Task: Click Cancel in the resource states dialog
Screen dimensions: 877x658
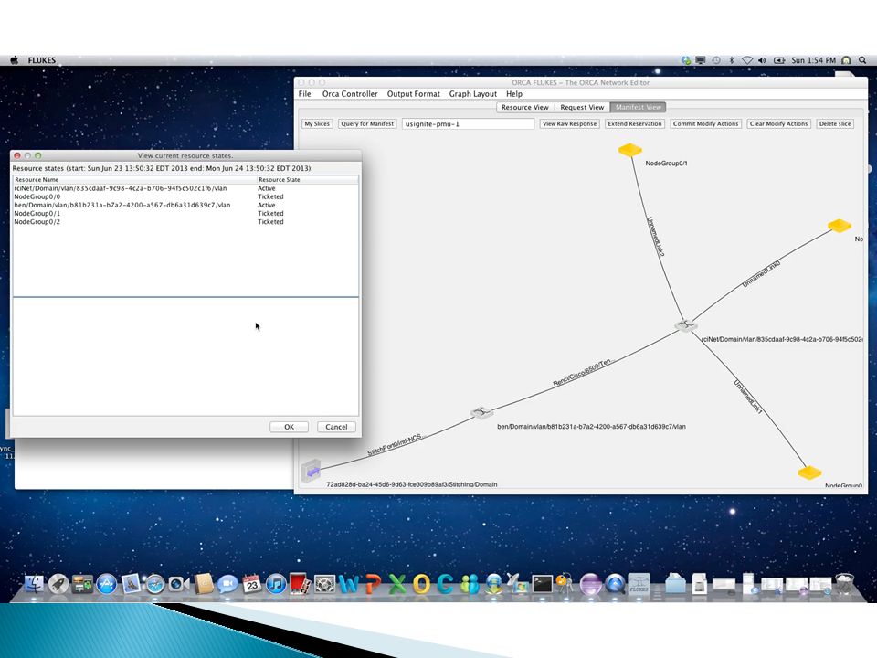Action: [x=337, y=427]
